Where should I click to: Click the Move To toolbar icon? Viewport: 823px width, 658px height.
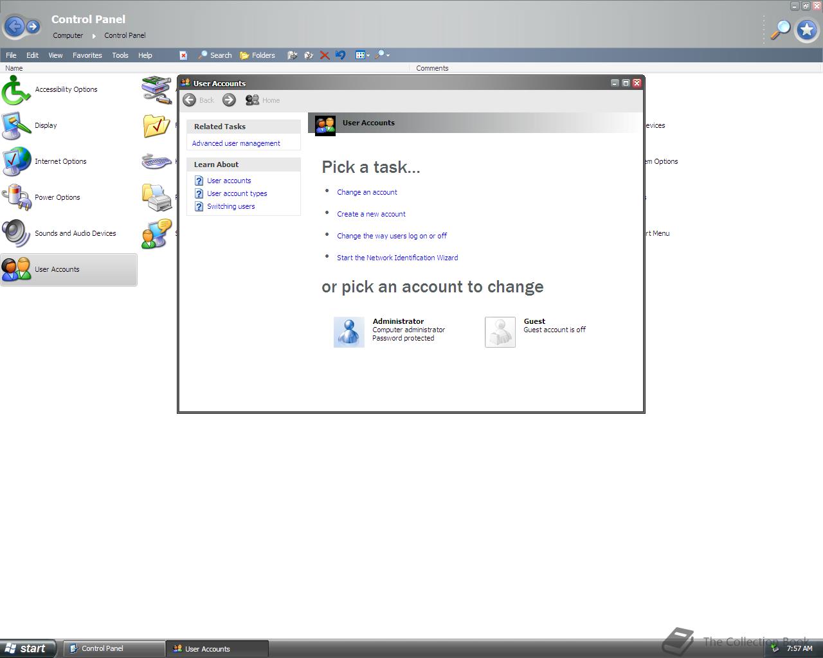tap(292, 55)
